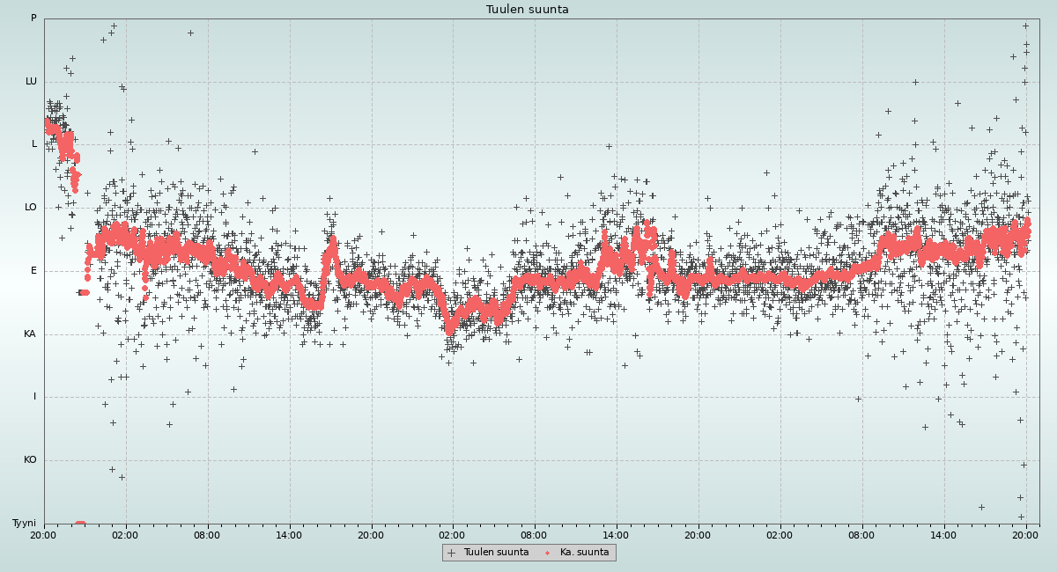Click the red data points on the Tyyni baseline
Screen dimensions: 1057x572
click(80, 524)
